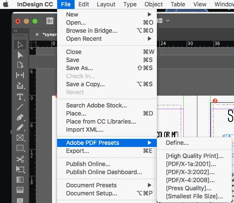Choose the High Quality Print preset

tap(195, 156)
